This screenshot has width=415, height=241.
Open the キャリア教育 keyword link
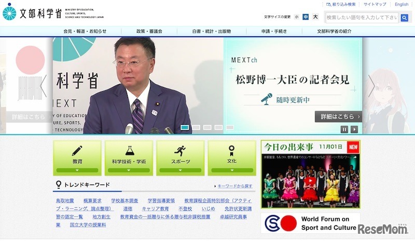click(155, 209)
